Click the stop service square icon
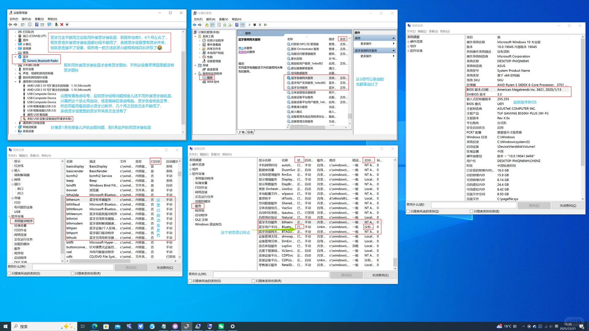Image resolution: width=589 pixels, height=331 pixels. (x=255, y=25)
